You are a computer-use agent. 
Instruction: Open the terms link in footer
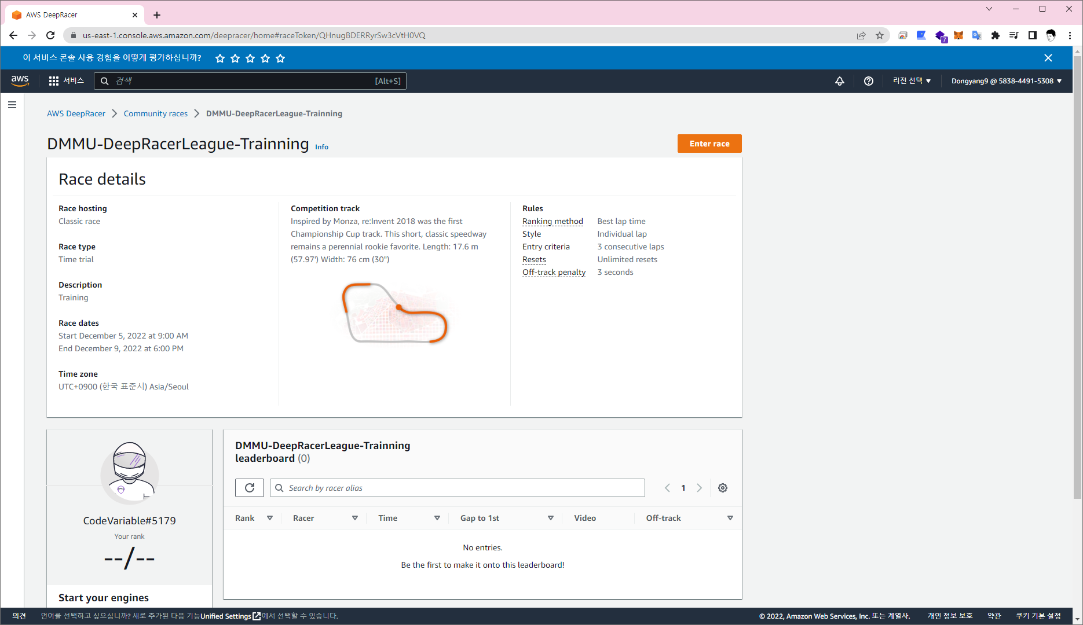coord(994,616)
